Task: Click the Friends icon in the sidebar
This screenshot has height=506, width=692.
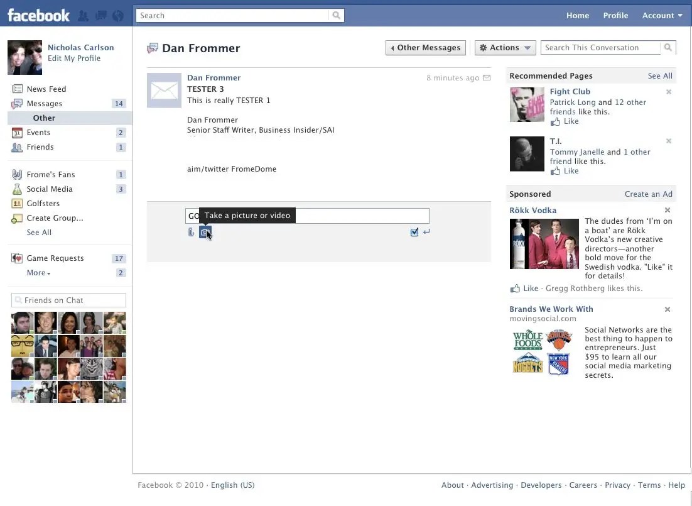Action: point(18,147)
